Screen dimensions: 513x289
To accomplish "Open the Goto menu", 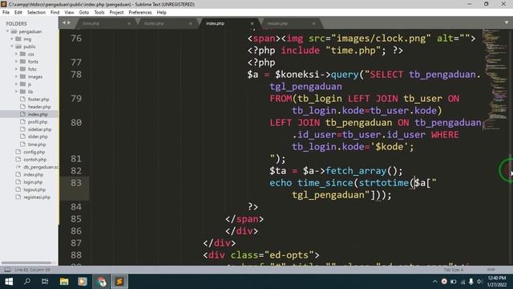I will point(84,13).
